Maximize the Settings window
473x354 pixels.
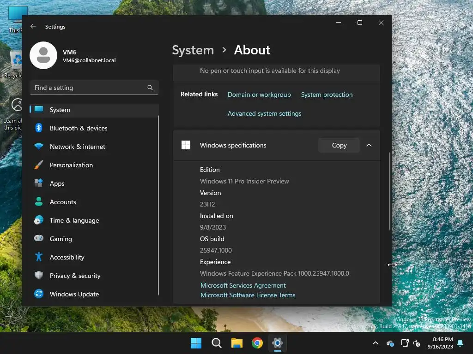click(x=359, y=23)
